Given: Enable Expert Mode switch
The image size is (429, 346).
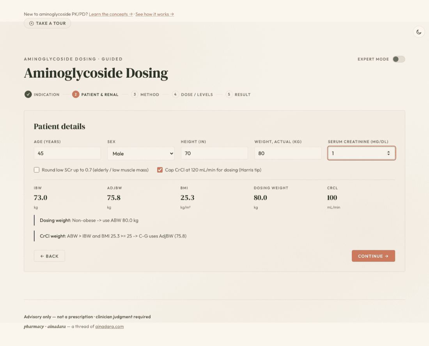Looking at the screenshot, I should [x=399, y=59].
